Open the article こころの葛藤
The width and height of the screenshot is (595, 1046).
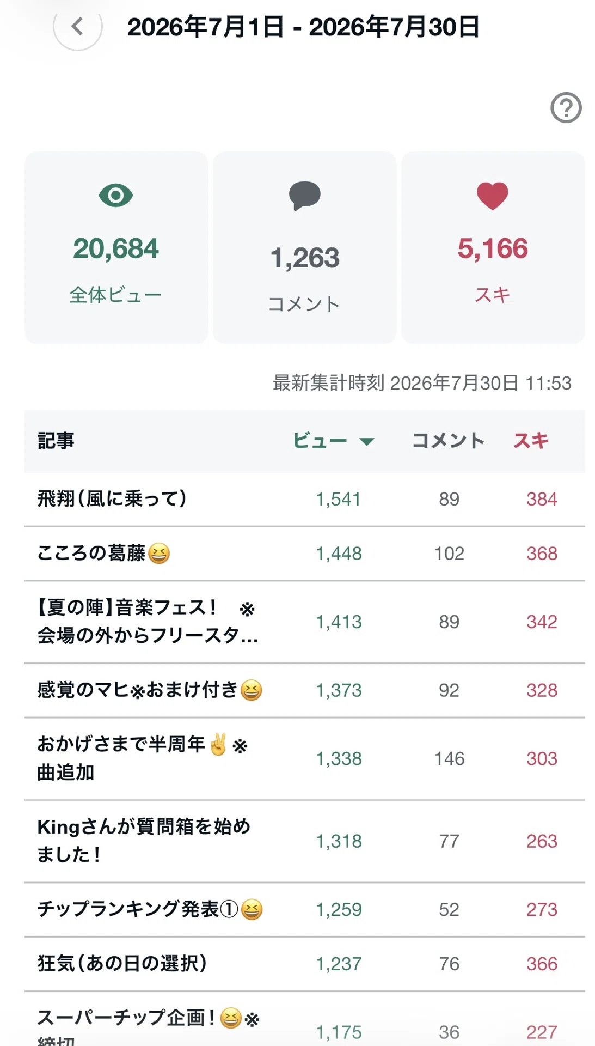[103, 553]
